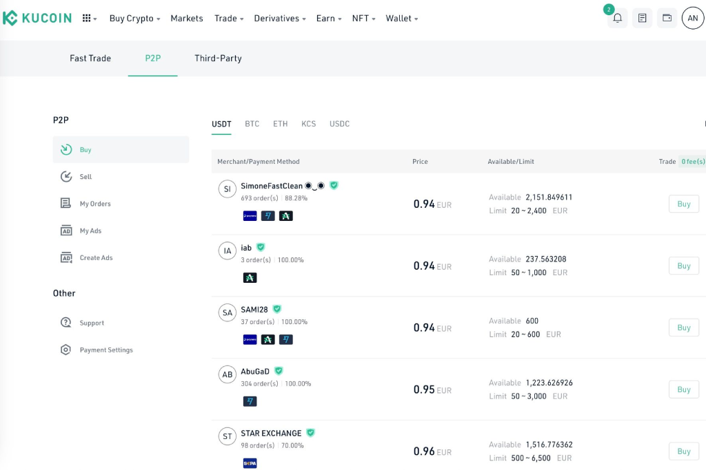The height and width of the screenshot is (470, 706).
Task: Expand the Derivatives menu
Action: click(280, 19)
